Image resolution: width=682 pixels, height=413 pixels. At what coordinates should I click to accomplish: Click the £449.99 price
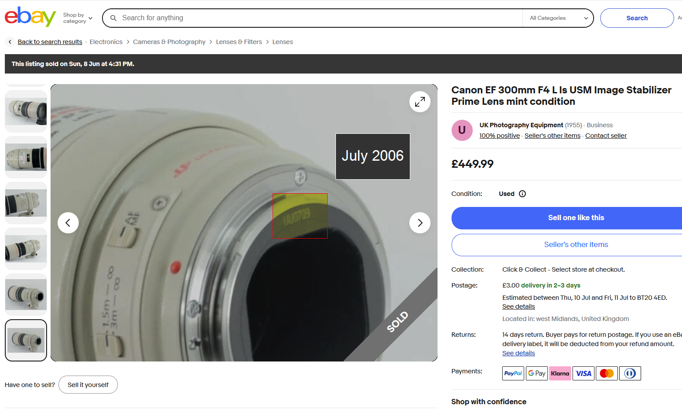(x=472, y=164)
